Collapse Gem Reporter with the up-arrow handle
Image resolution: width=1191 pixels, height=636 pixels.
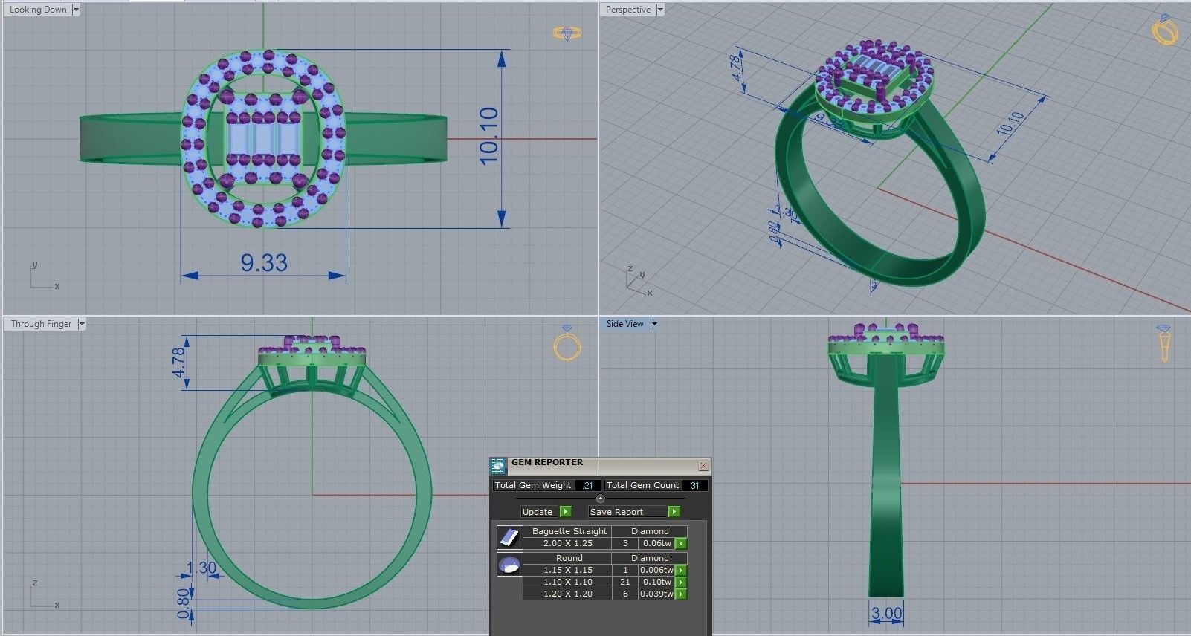(601, 499)
